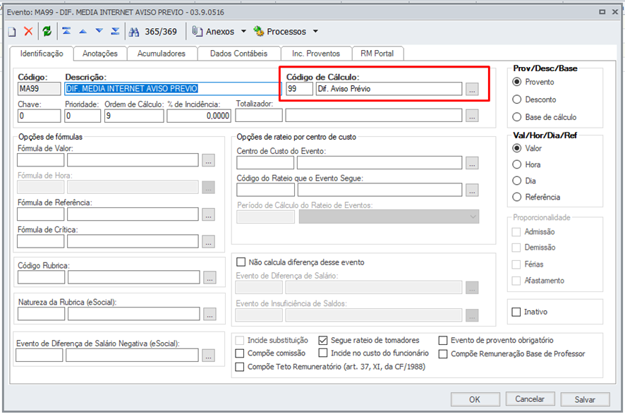Open lookup for Código Rubrica
Screen dimensions: 625x414
coord(210,277)
